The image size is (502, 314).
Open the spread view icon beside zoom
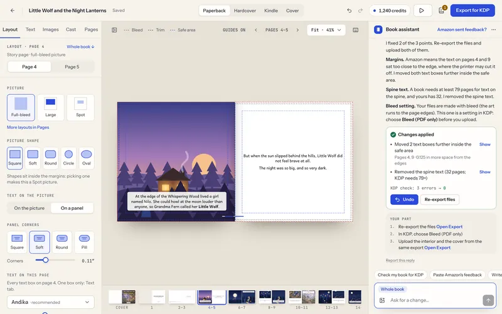click(x=355, y=30)
